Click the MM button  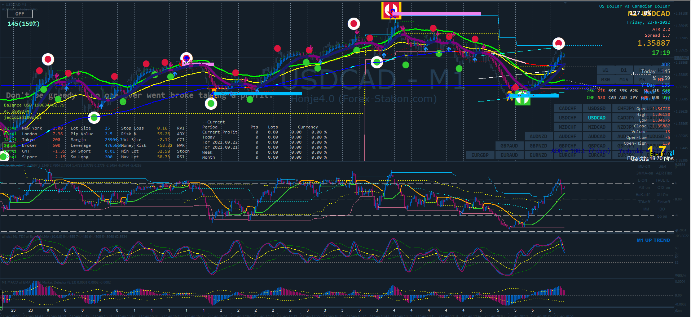coord(646,209)
